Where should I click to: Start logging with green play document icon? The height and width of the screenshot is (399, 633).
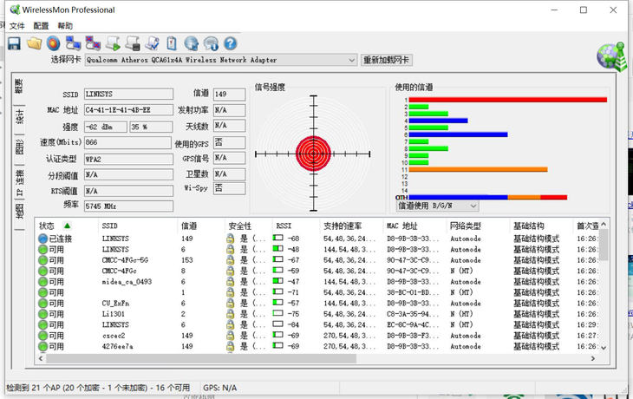point(113,43)
